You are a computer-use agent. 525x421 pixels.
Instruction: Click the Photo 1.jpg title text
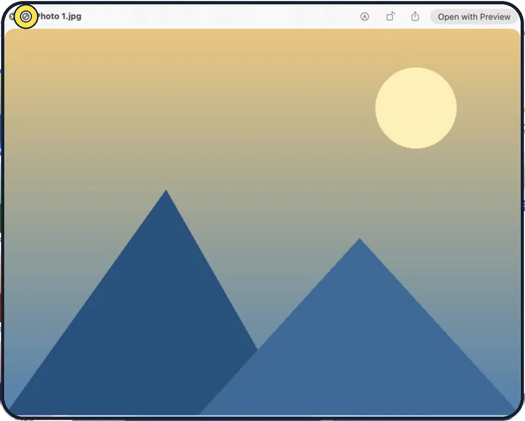click(x=59, y=16)
